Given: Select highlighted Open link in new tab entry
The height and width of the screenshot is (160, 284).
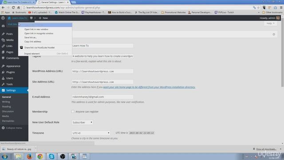Looking at the screenshot, I should click(x=45, y=25).
